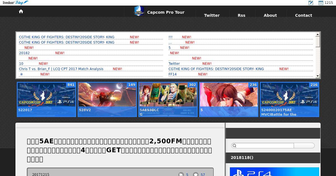
Task: Open the Contact nav item
Action: pyautogui.click(x=304, y=15)
